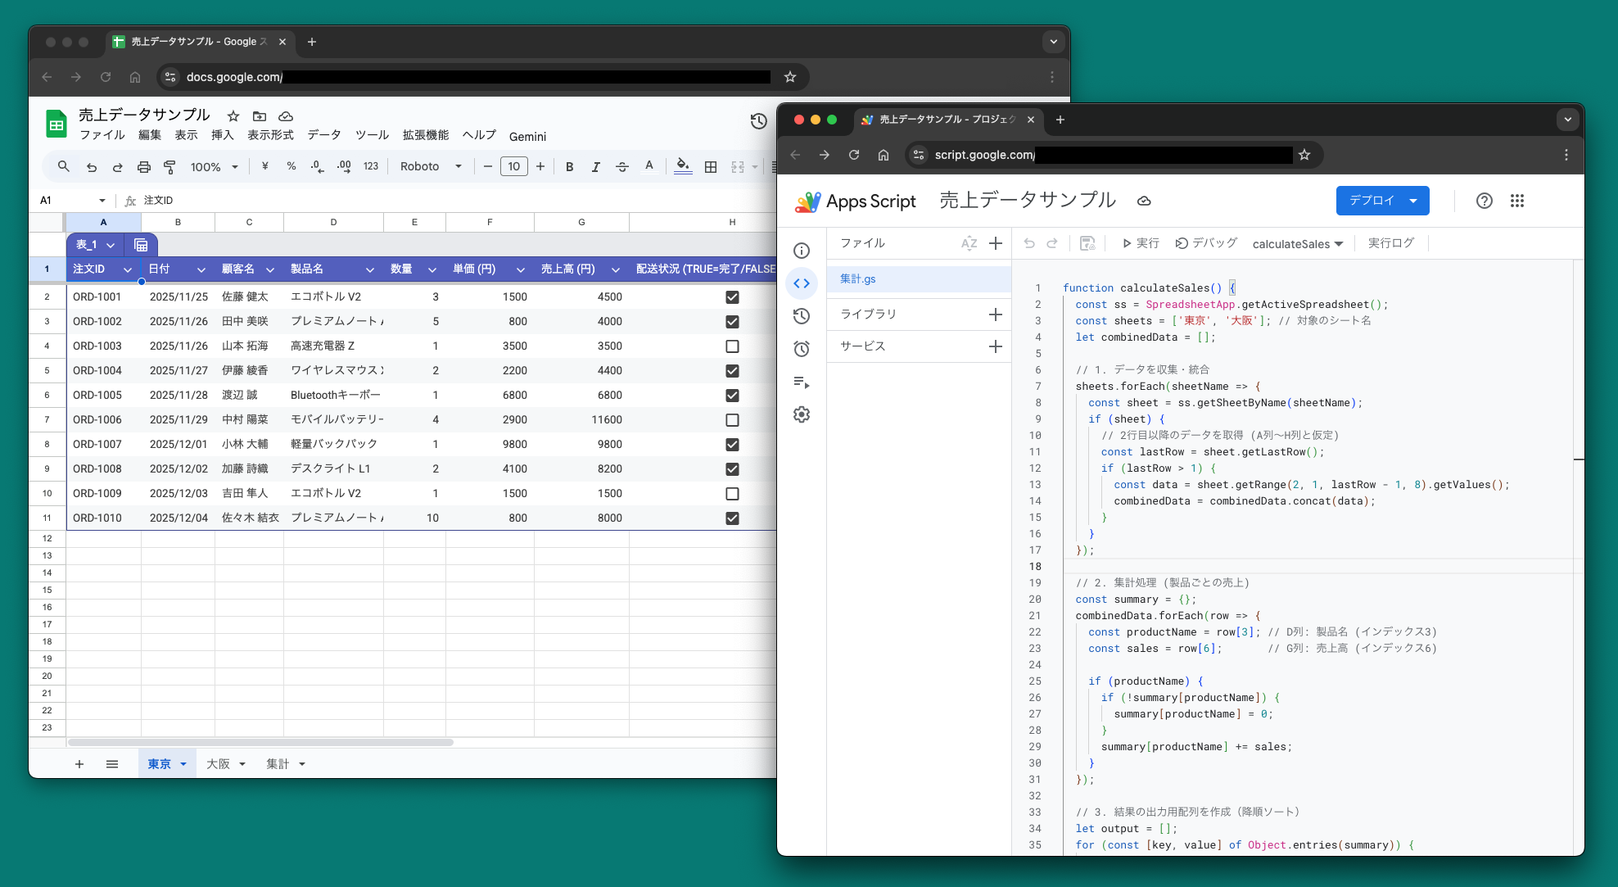Open the calculateSales function dropdown
Viewport: 1618px width, 887px height.
tap(1297, 244)
